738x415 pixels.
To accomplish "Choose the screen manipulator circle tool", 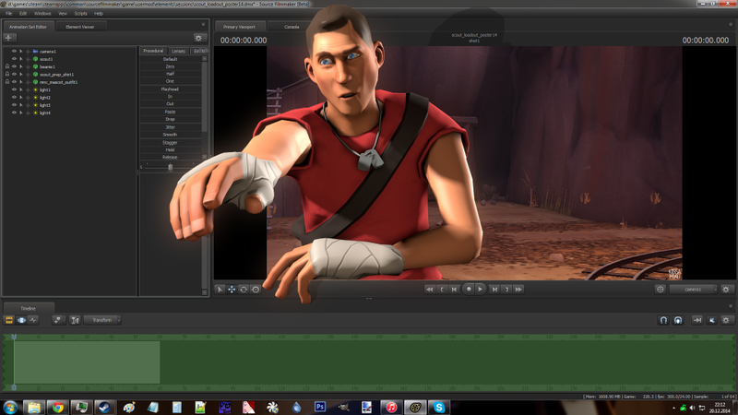I will [256, 290].
